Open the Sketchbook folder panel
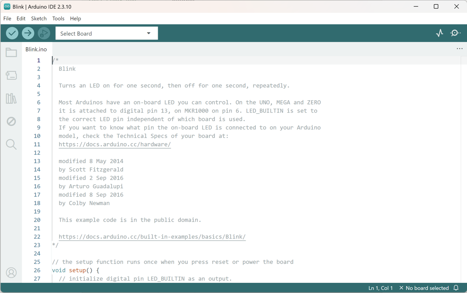 pos(11,52)
